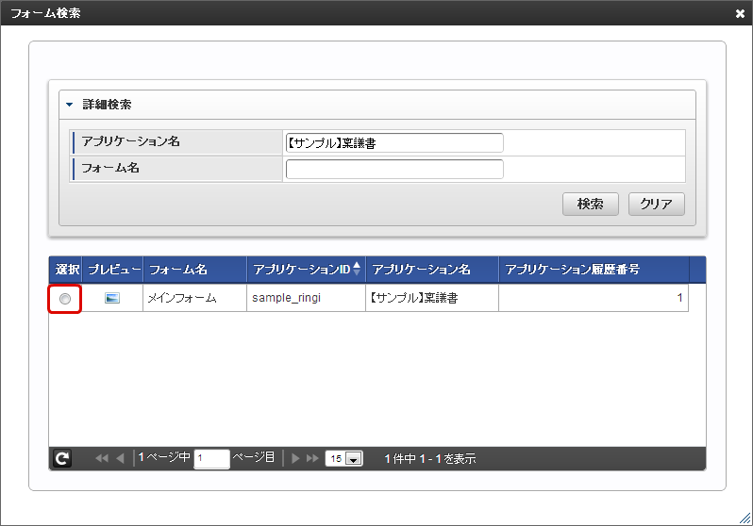
Task: Open the rows-per-page dropdown showing 15
Action: click(x=343, y=459)
